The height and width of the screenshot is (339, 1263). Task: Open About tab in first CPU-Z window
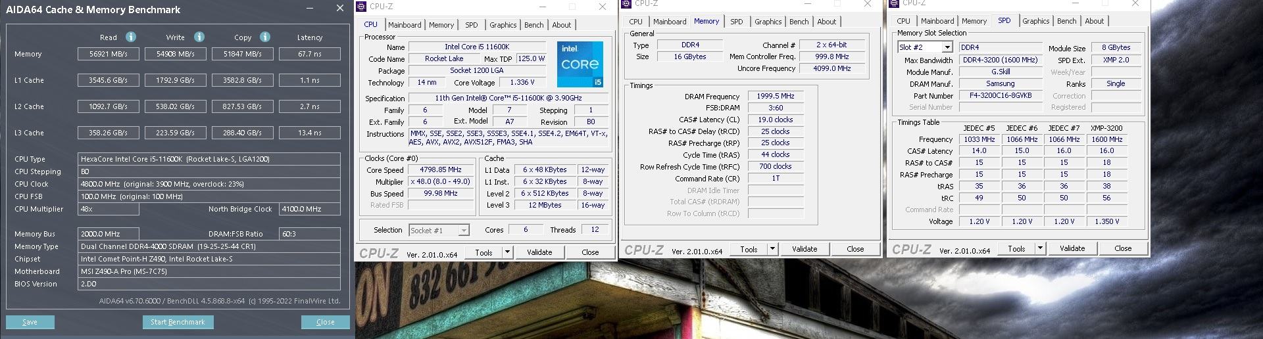point(562,25)
